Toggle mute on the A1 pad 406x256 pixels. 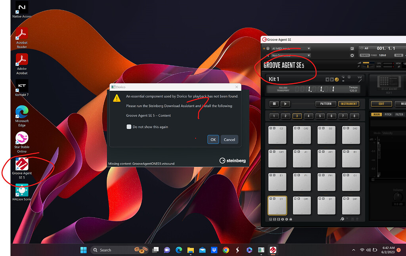[295, 152]
